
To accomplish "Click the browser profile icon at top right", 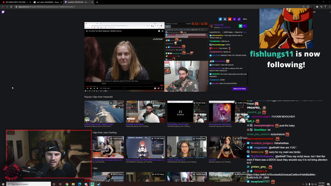I will (x=325, y=7).
